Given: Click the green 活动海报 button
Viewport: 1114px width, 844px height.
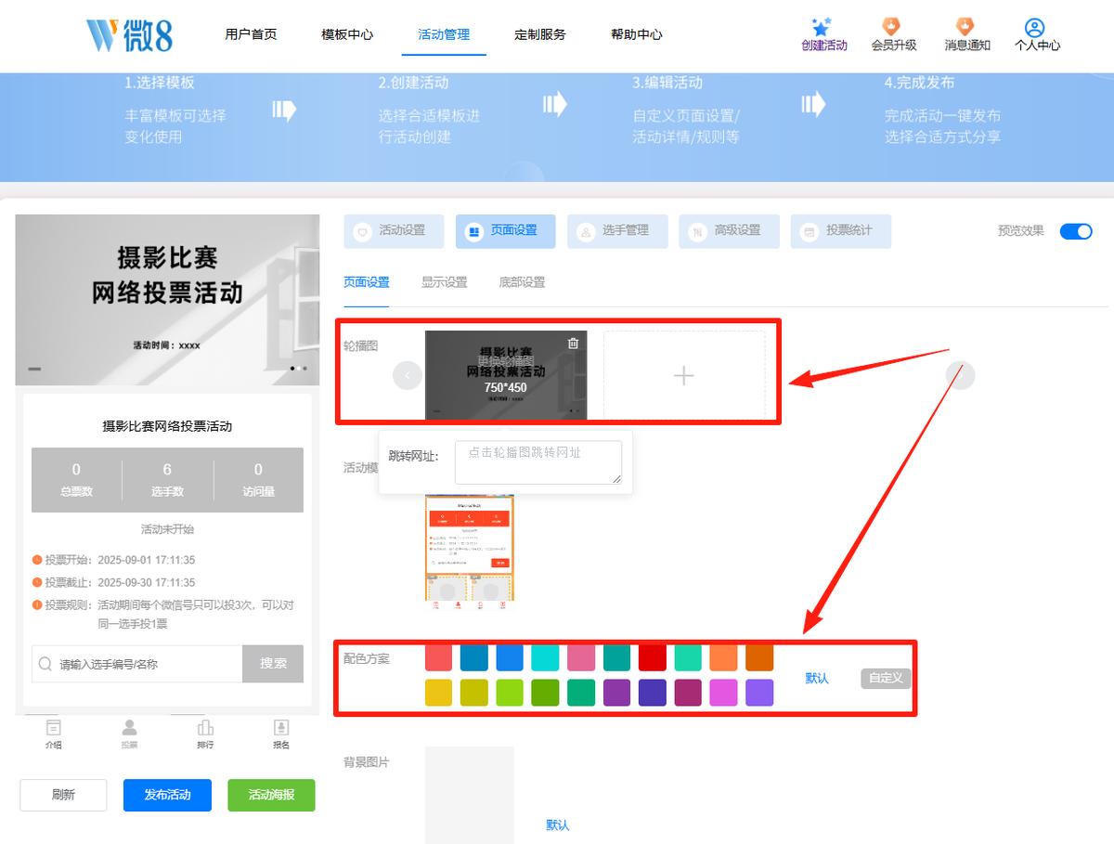Looking at the screenshot, I should 271,795.
